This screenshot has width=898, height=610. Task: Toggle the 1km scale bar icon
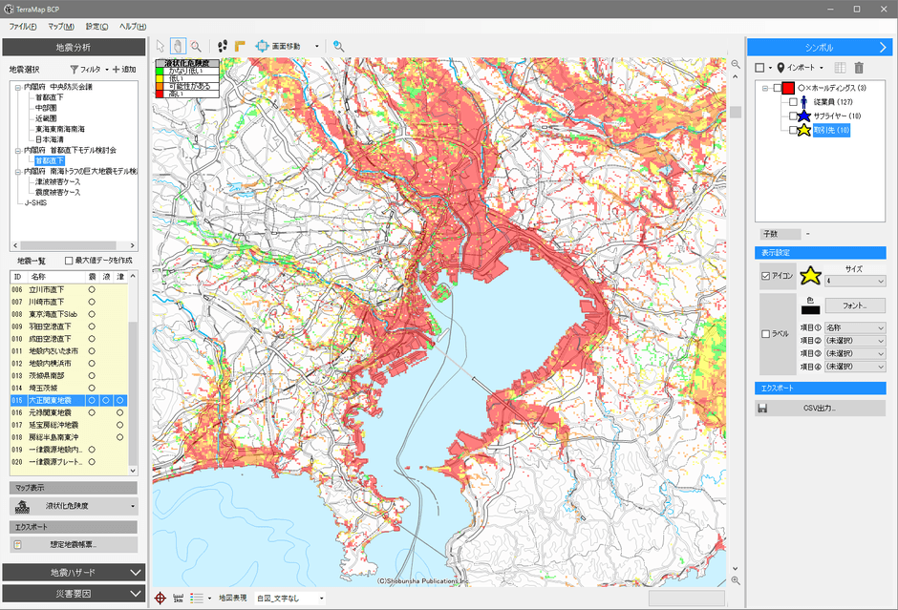[179, 598]
